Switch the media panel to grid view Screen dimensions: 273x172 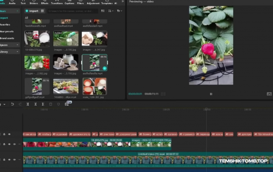pos(102,11)
